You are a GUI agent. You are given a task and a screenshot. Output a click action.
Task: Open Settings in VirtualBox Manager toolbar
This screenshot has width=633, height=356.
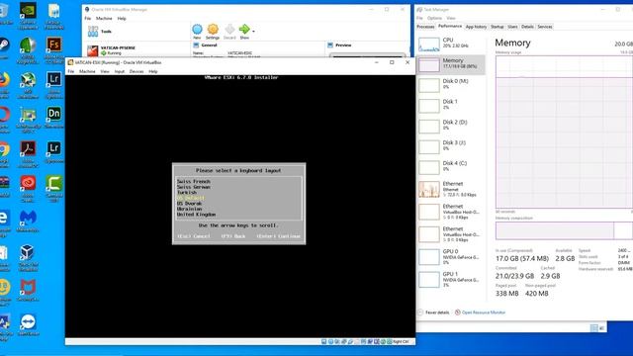coord(213,32)
